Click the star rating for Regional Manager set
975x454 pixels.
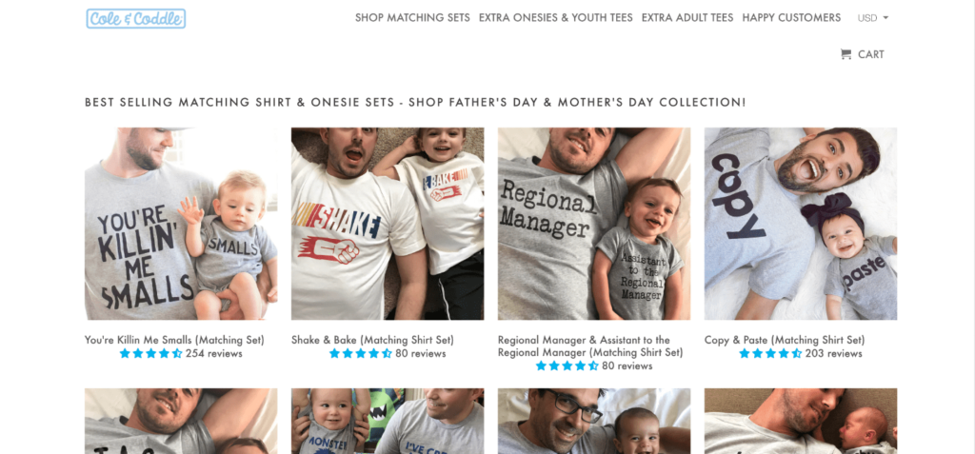[x=567, y=365]
